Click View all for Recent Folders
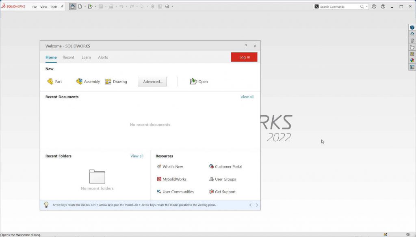 click(x=137, y=156)
